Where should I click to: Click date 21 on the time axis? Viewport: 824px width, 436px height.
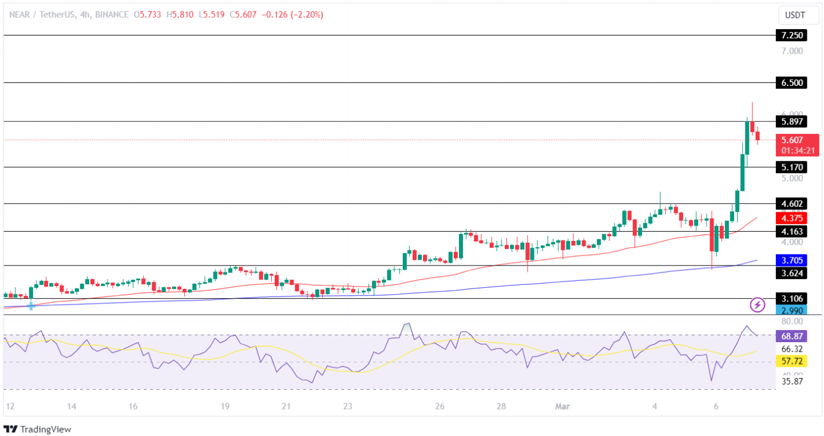(286, 406)
